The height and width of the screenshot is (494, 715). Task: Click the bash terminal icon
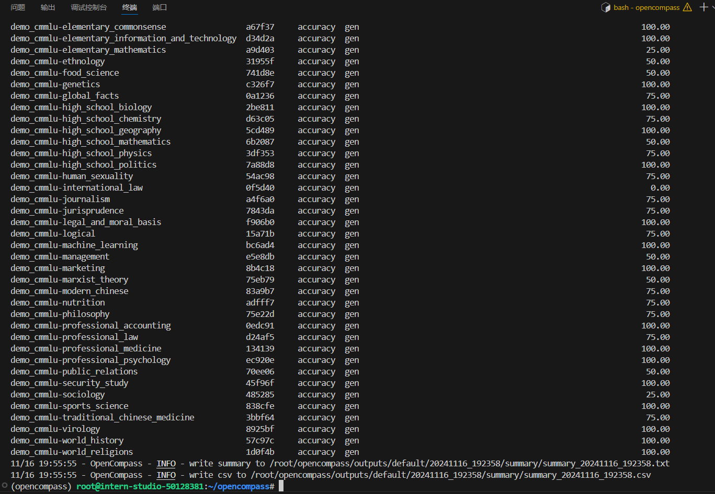click(606, 7)
